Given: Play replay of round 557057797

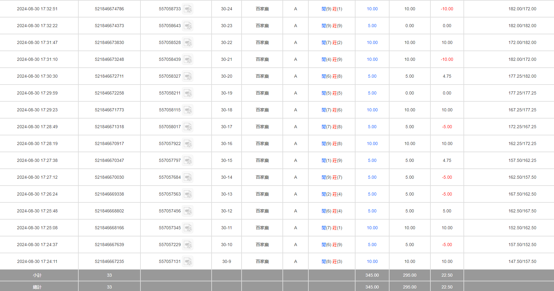Looking at the screenshot, I should click(188, 161).
